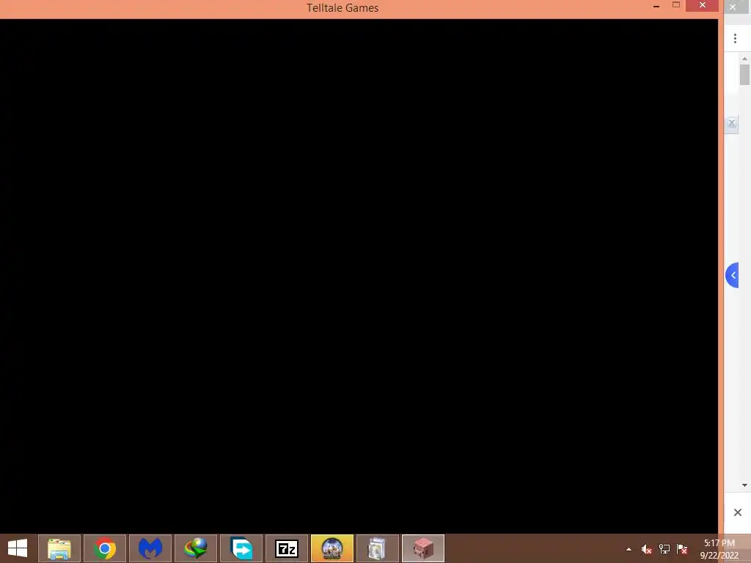Open Malwarebytes from the taskbar
The width and height of the screenshot is (751, 563).
tap(150, 548)
